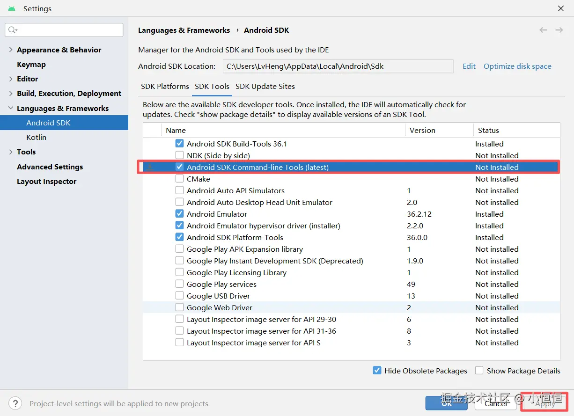Click version 36.0.0 of Platform-Tools

pyautogui.click(x=417, y=238)
